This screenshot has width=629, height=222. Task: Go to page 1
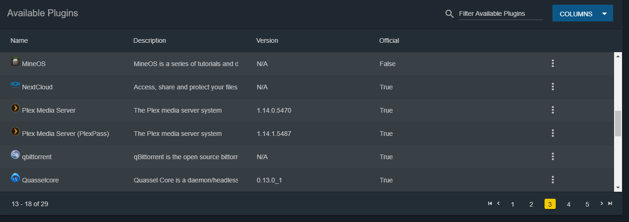tap(512, 204)
